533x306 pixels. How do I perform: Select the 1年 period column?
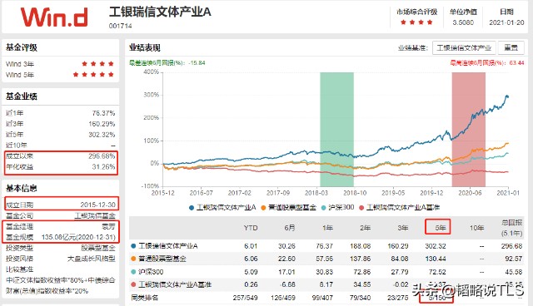(x=327, y=228)
